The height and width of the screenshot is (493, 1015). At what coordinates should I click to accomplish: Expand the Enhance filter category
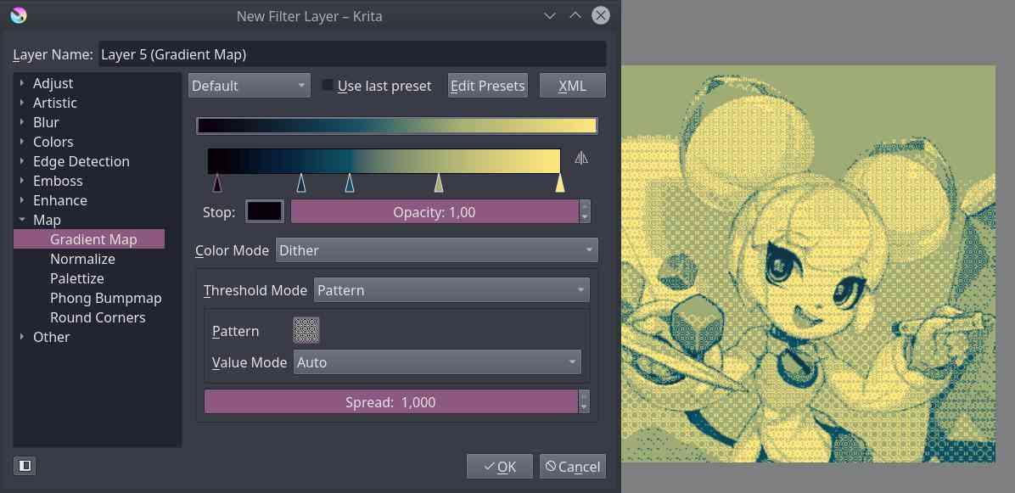(22, 200)
